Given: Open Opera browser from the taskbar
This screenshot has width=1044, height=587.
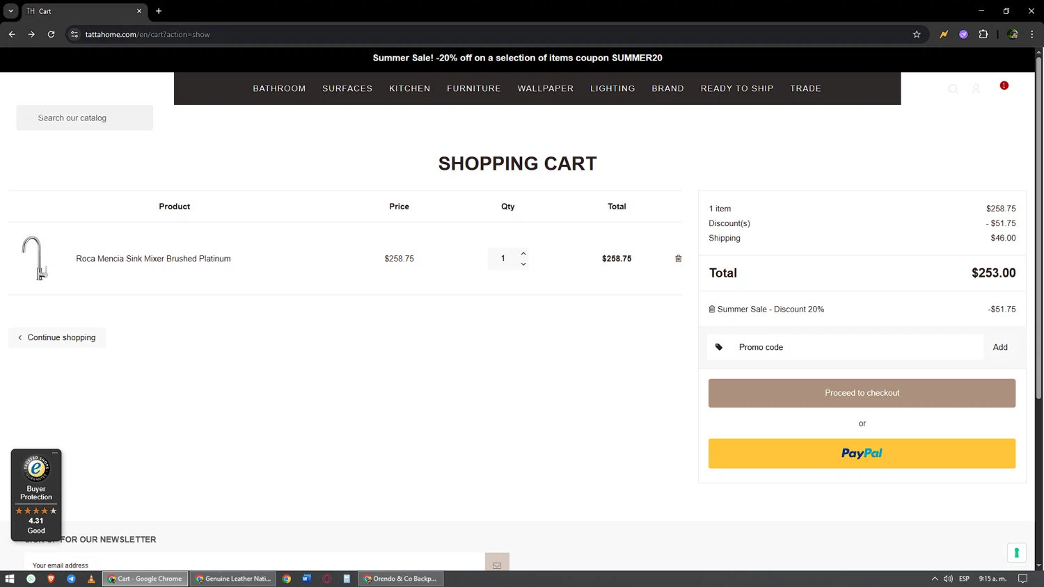Looking at the screenshot, I should [326, 579].
